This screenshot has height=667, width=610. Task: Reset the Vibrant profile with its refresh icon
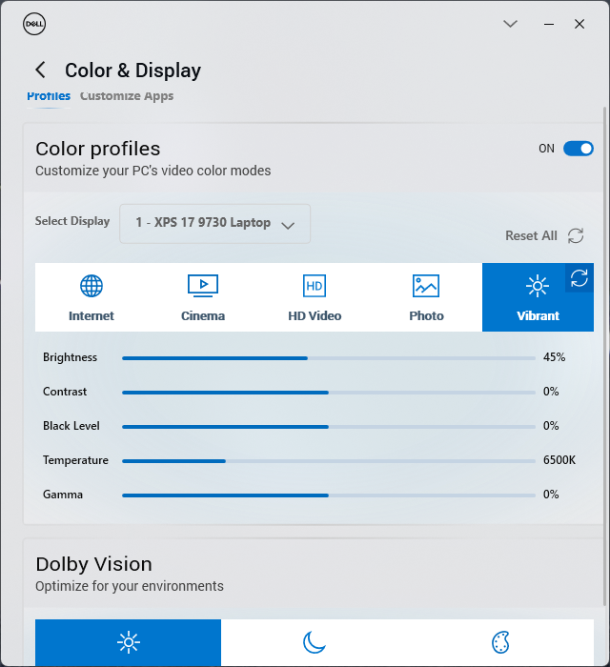(579, 278)
